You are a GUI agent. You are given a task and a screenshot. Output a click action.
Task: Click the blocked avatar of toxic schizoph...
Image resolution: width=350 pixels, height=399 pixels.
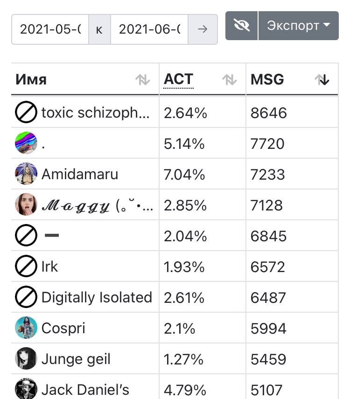point(26,112)
